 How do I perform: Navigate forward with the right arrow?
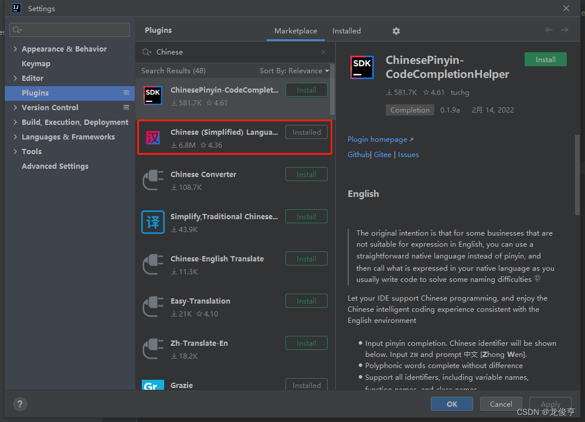tap(565, 30)
